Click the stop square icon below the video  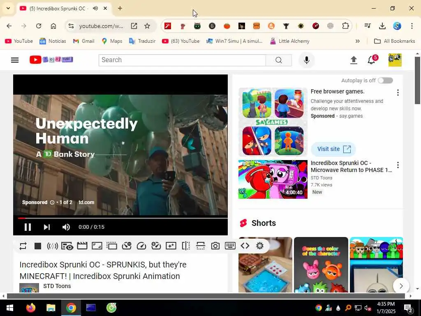tap(38, 246)
